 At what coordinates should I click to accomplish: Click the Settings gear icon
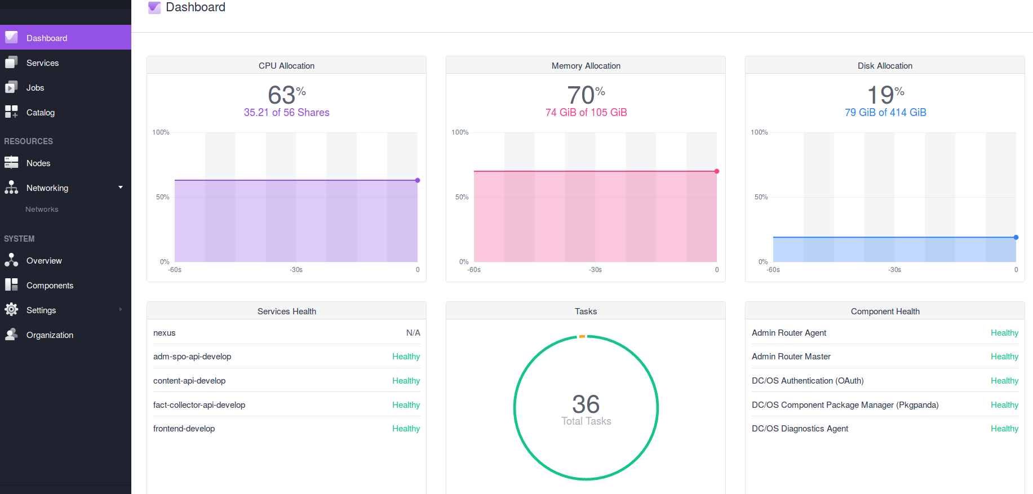11,310
